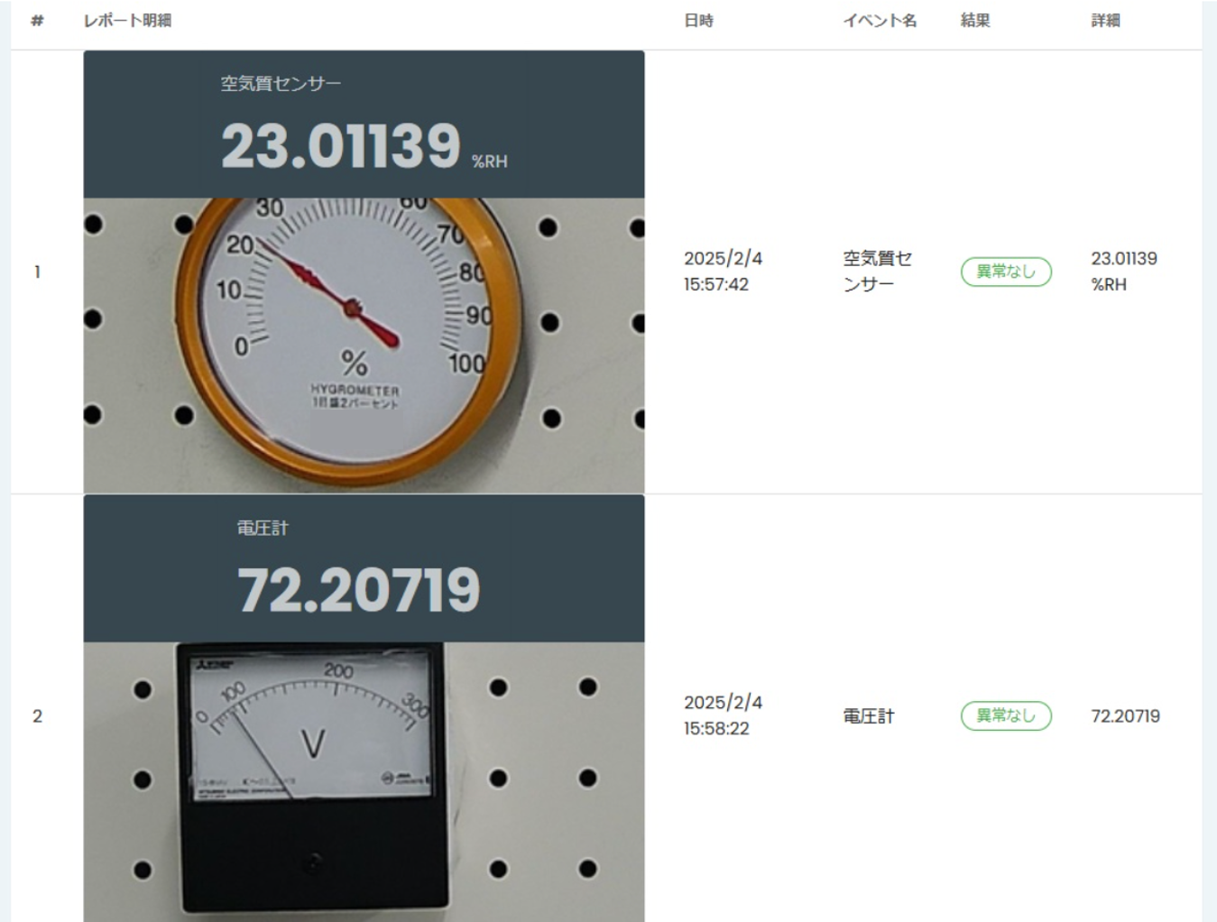Click the 結果 column header
The width and height of the screenshot is (1217, 922).
click(975, 21)
